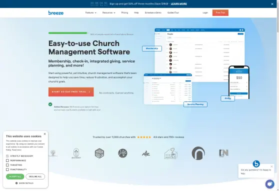
Task: Start the 30-day free trial
Action: point(71,92)
